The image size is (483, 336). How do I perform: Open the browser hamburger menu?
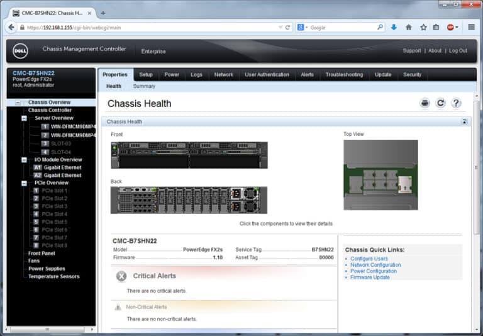tap(471, 27)
